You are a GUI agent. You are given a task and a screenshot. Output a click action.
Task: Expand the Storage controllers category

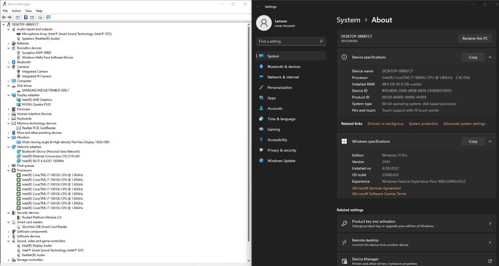click(8, 260)
